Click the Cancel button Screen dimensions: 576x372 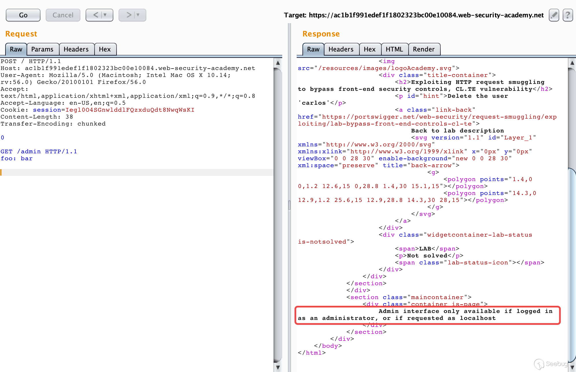(63, 15)
